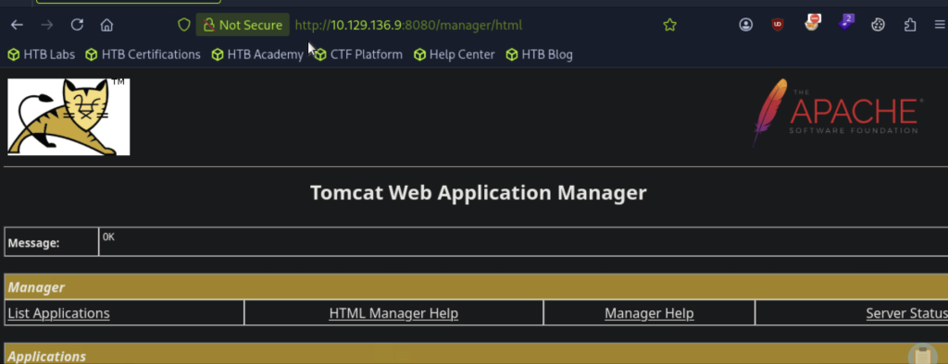Open the uBlock Origin extension

coord(778,25)
